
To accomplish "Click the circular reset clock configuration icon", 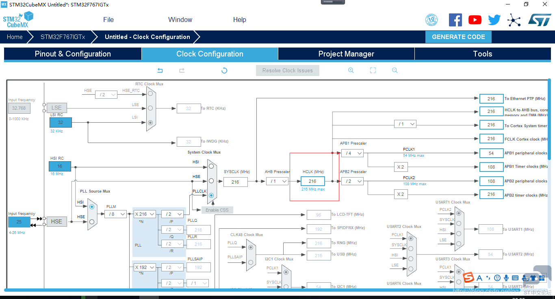I will (224, 70).
